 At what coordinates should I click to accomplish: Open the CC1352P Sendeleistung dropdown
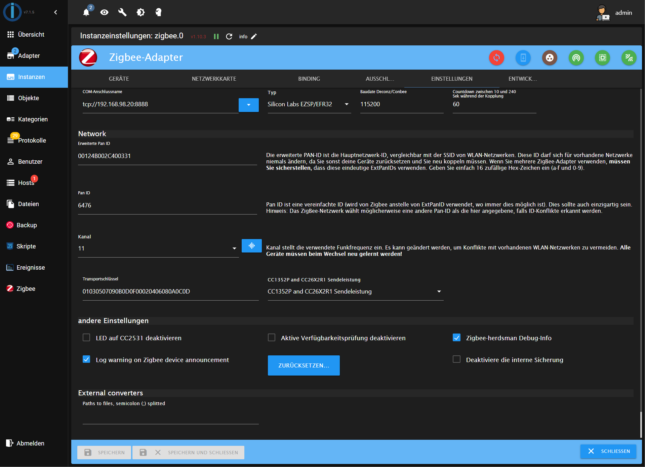pos(355,291)
